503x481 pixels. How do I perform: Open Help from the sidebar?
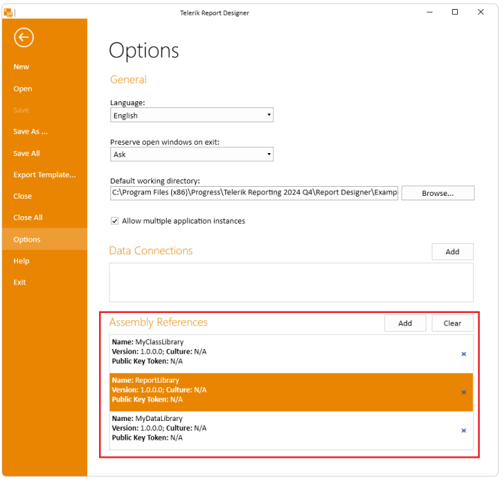point(22,261)
